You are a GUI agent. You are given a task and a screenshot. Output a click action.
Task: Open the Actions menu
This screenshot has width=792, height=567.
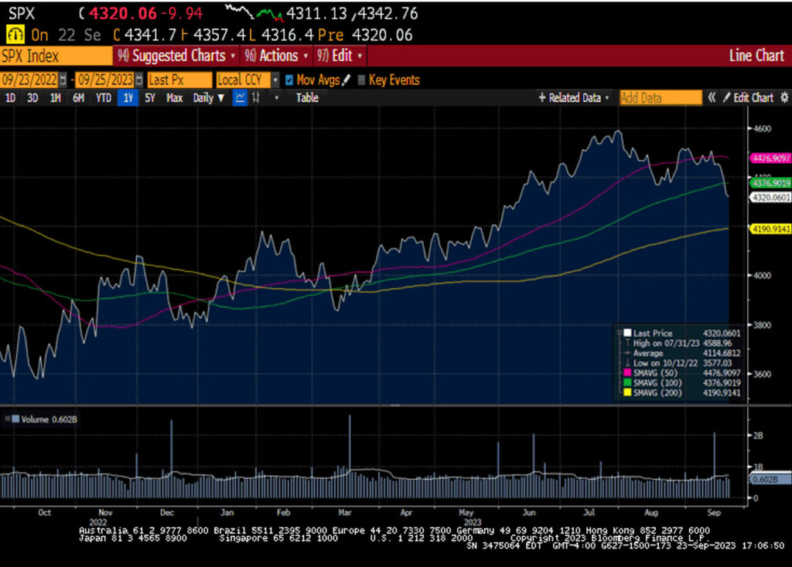coord(275,56)
